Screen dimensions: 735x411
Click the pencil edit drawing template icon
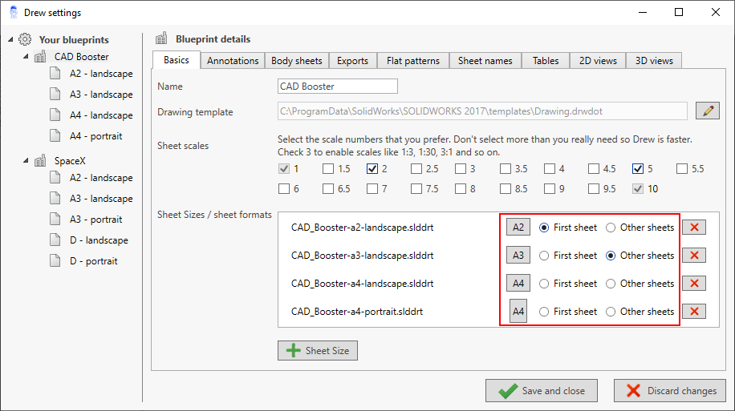707,111
